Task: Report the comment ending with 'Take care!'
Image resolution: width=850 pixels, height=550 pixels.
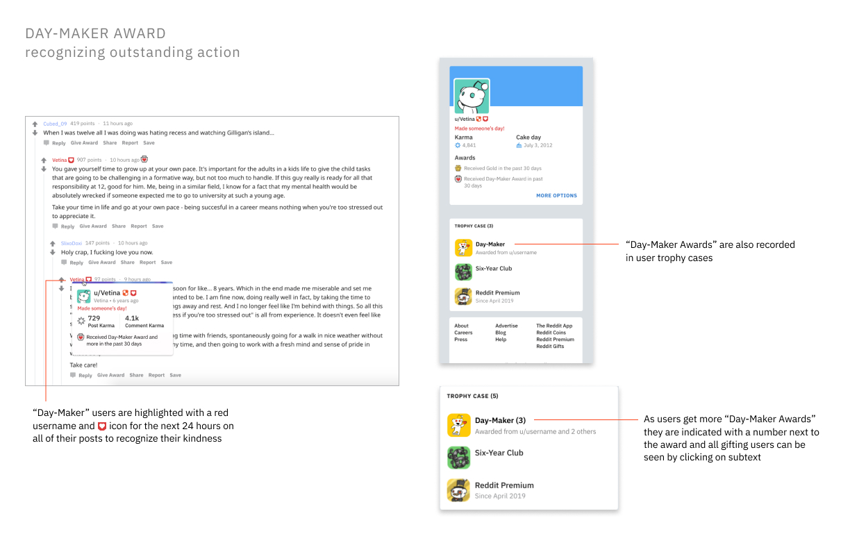Action: (156, 375)
